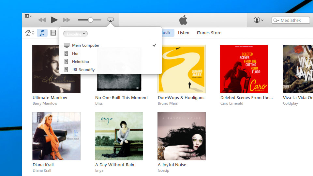
Task: Open the Movies library film icon
Action: point(53,33)
